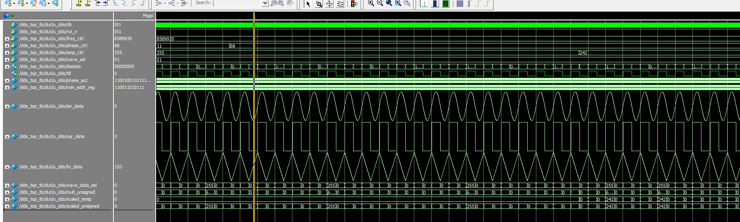Zoom in with the plus magnifier
Screen dimensions: 740x222
click(371, 3)
